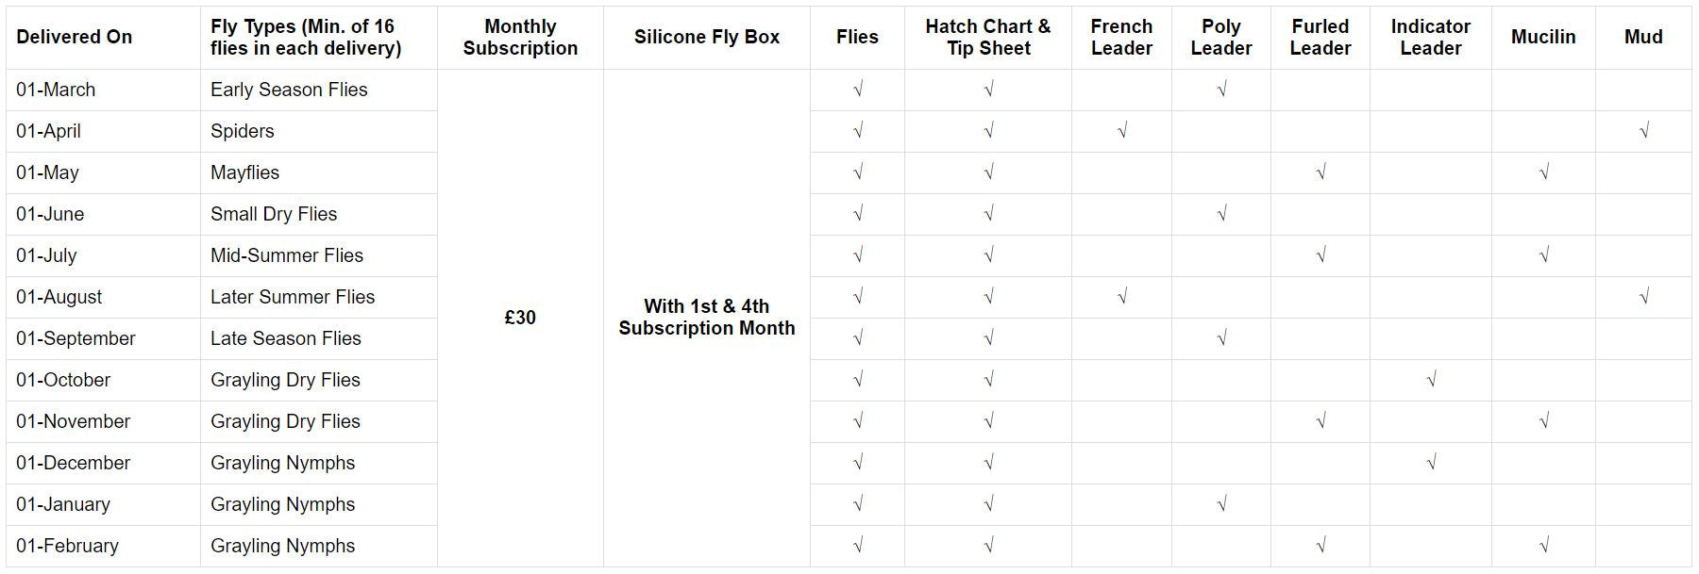This screenshot has width=1699, height=574.
Task: Select the Delivered On column header
Action: [75, 38]
